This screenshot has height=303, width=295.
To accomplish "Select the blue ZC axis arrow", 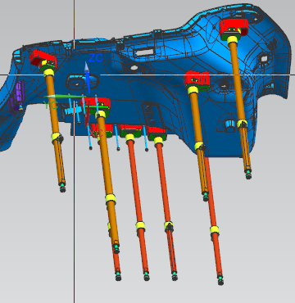I will pos(87,77).
